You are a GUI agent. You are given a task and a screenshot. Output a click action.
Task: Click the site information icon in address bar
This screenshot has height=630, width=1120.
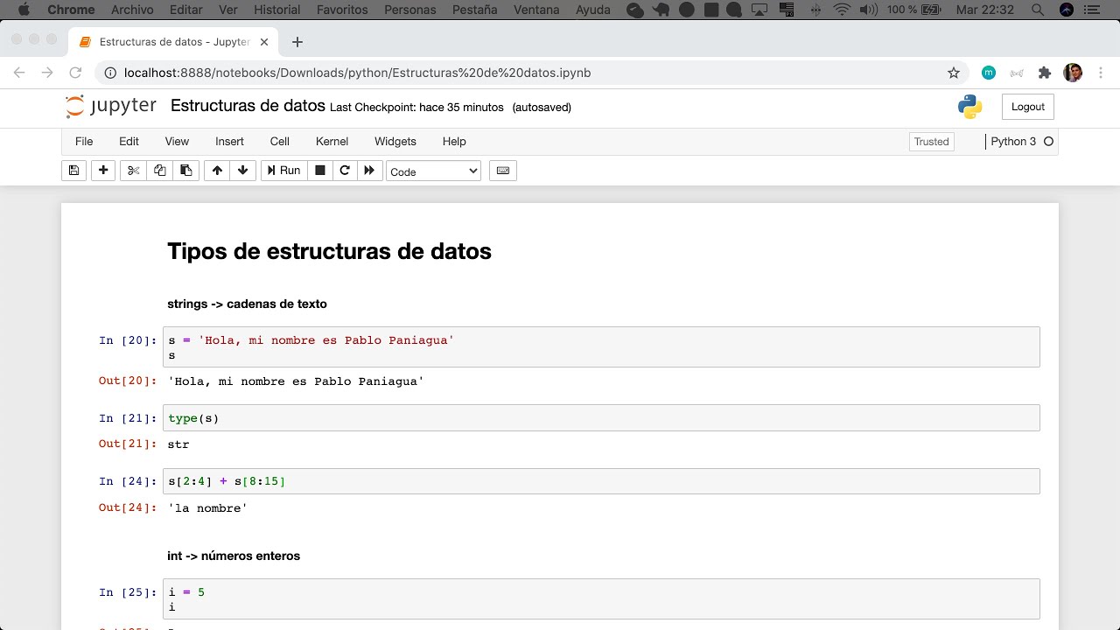click(110, 73)
